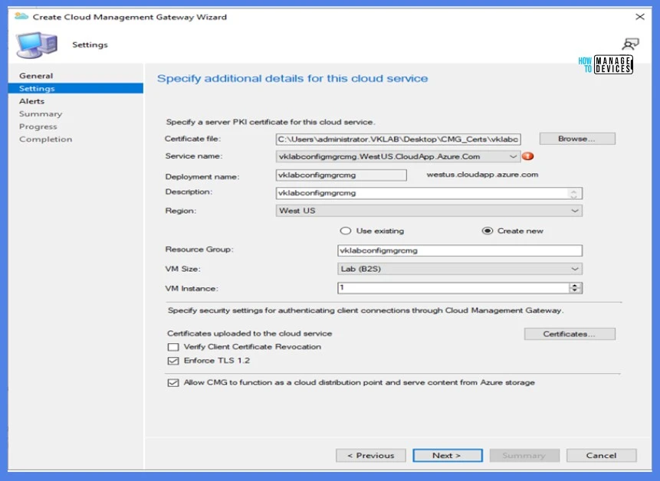Select the Completion step in sidebar

click(x=45, y=139)
